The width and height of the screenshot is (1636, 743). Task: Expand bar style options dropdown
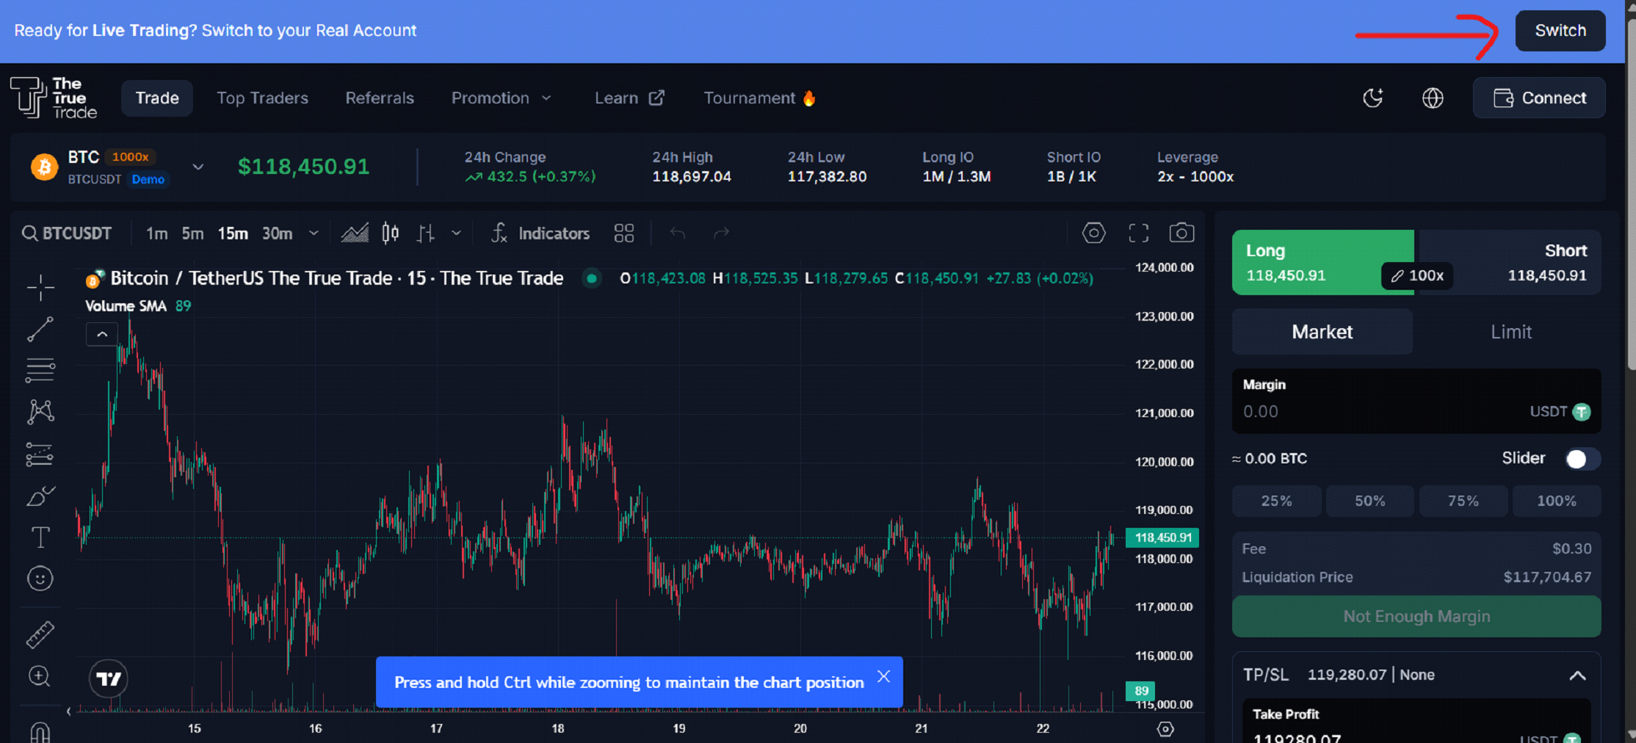click(x=456, y=233)
